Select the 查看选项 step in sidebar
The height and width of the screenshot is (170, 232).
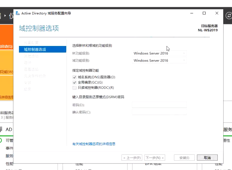click(x=31, y=69)
